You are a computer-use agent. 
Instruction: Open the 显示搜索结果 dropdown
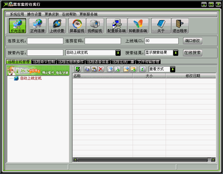click(176, 53)
